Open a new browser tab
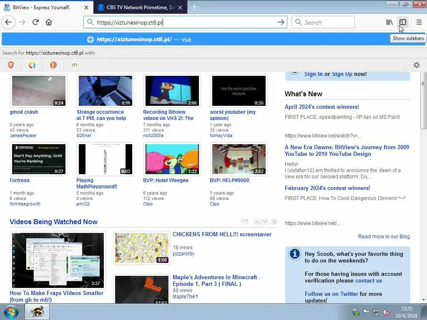 [194, 7]
